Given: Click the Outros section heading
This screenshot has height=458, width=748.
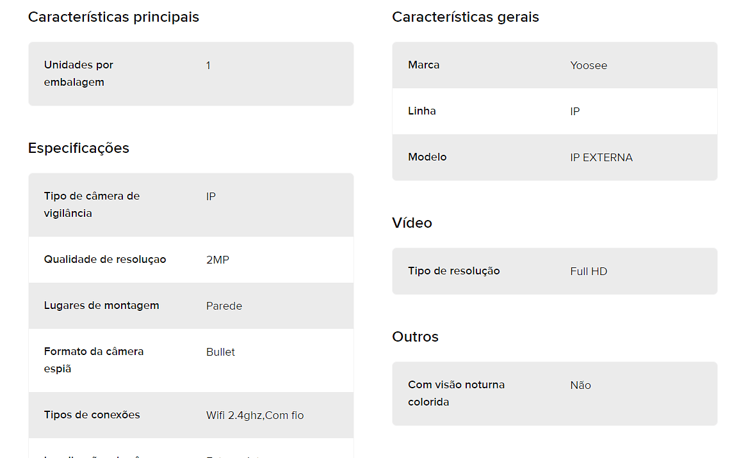Looking at the screenshot, I should click(x=415, y=337).
